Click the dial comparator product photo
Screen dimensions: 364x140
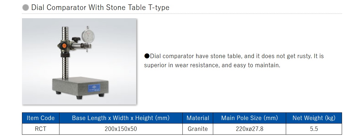(79, 61)
